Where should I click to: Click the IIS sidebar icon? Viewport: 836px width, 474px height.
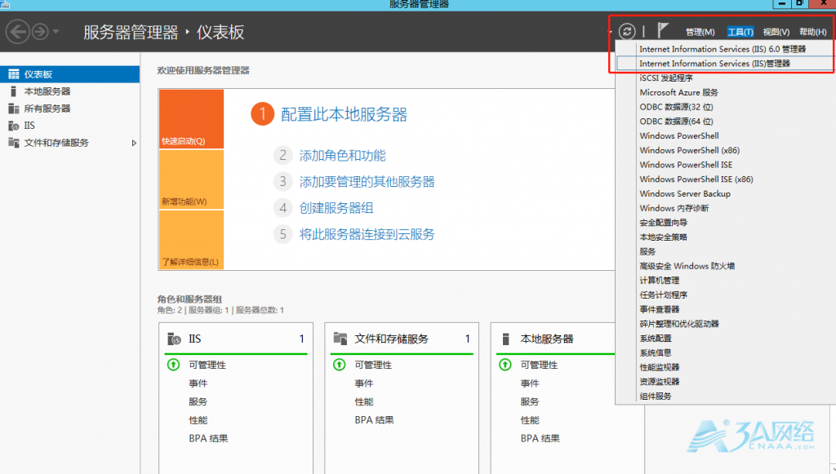(x=14, y=126)
